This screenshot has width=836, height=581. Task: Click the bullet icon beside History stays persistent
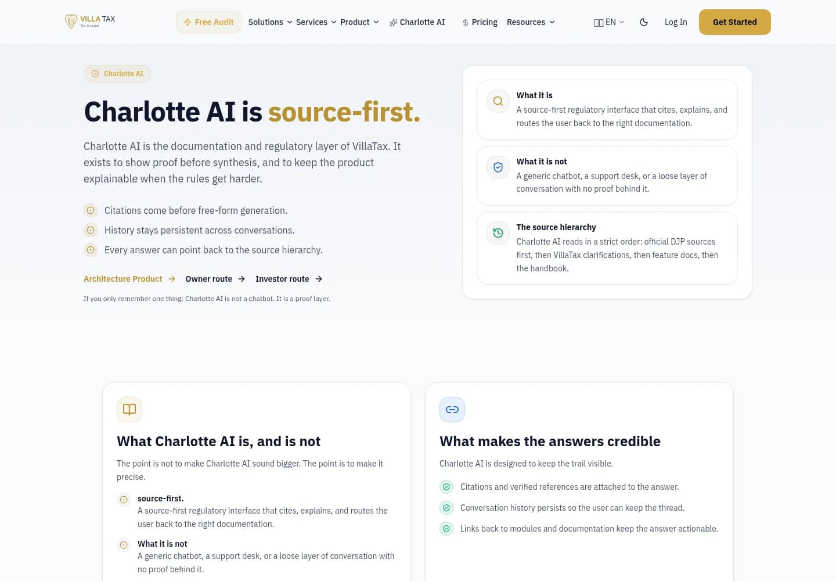(x=91, y=230)
